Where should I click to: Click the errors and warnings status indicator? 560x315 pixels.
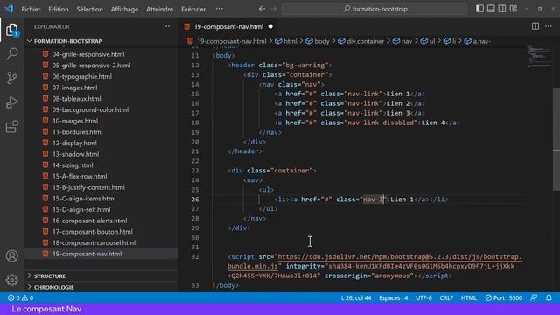click(x=20, y=297)
